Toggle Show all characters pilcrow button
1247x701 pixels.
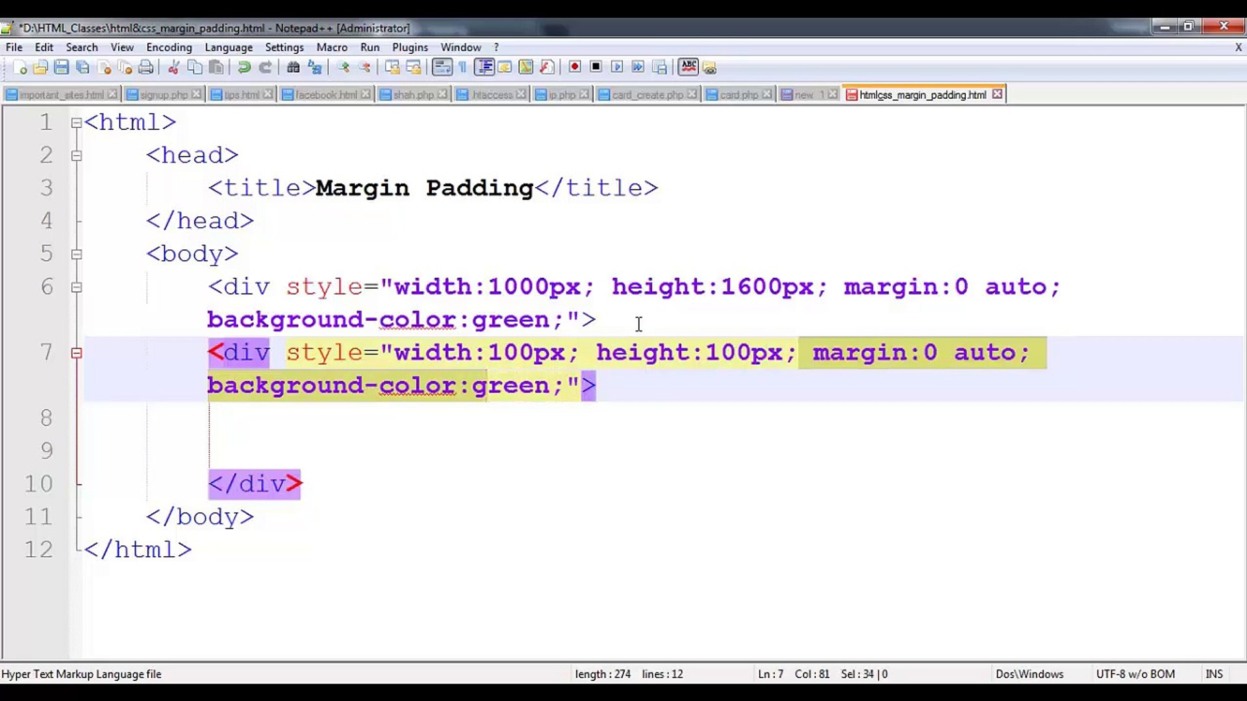[x=462, y=67]
